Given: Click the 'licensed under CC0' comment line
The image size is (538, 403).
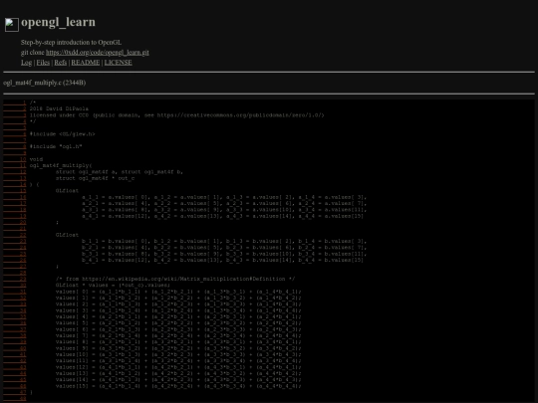Looking at the screenshot, I should tap(176, 115).
